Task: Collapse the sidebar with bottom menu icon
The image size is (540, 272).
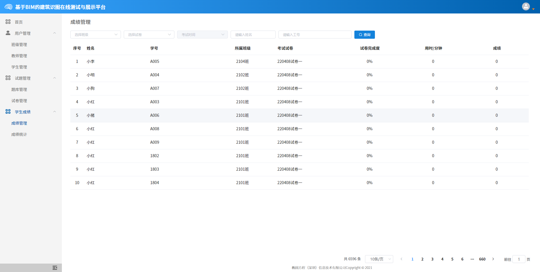Action: pyautogui.click(x=55, y=268)
